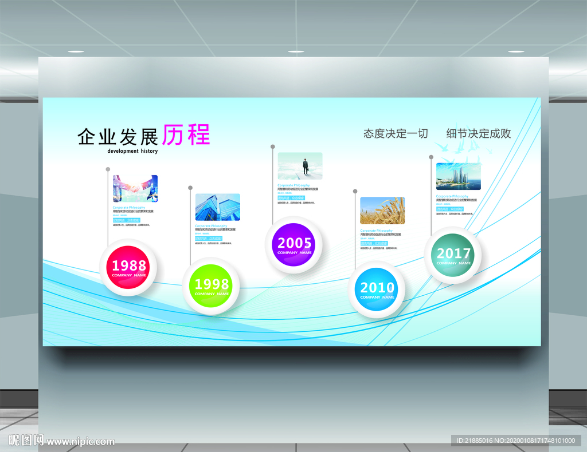
Task: Click the blue highlighted label above 2005
Action: pyautogui.click(x=291, y=198)
